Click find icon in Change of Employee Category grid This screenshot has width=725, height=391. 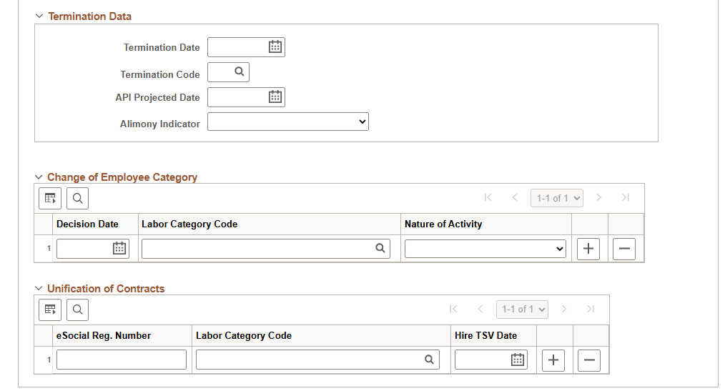pyautogui.click(x=78, y=198)
